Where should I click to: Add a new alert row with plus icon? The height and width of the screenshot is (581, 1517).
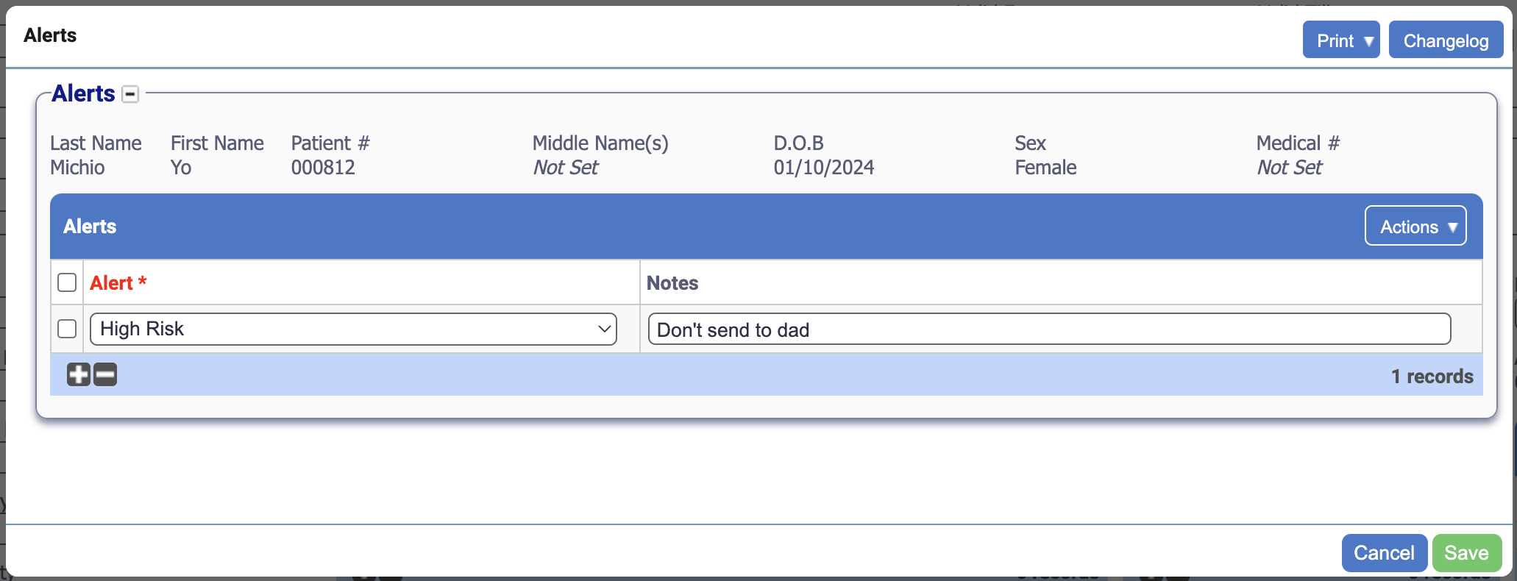point(78,375)
